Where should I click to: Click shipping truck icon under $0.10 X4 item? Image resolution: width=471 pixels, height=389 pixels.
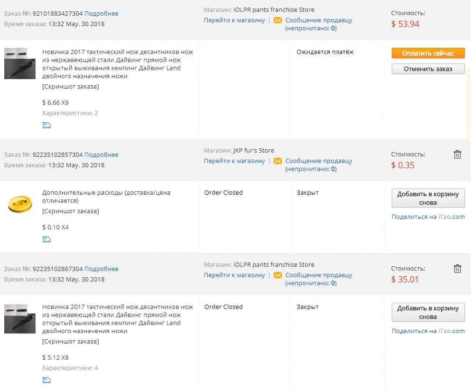(x=46, y=239)
